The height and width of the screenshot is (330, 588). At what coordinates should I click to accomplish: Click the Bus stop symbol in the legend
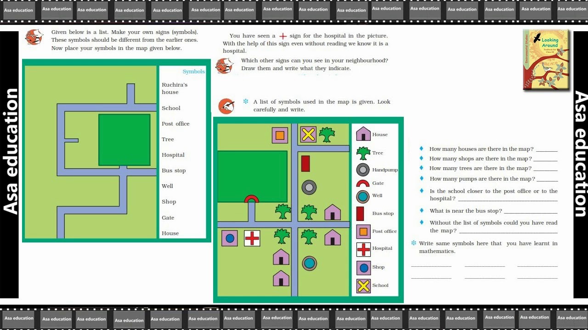[360, 214]
